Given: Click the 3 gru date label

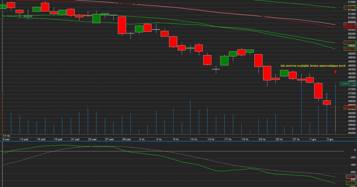Looking at the screenshot, I should click(330, 139).
